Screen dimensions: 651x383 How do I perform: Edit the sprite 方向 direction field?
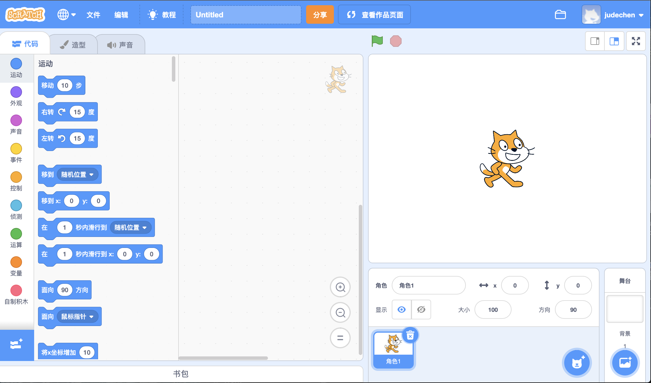tap(573, 310)
